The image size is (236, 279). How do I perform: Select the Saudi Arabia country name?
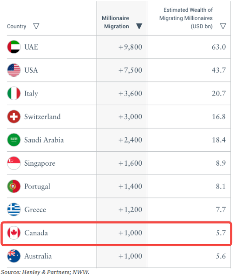tap(44, 140)
